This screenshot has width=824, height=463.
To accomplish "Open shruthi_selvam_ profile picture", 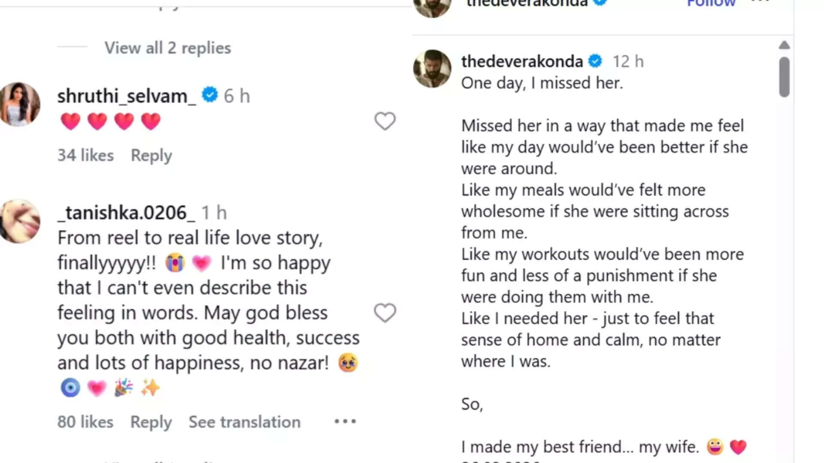I will pyautogui.click(x=20, y=104).
